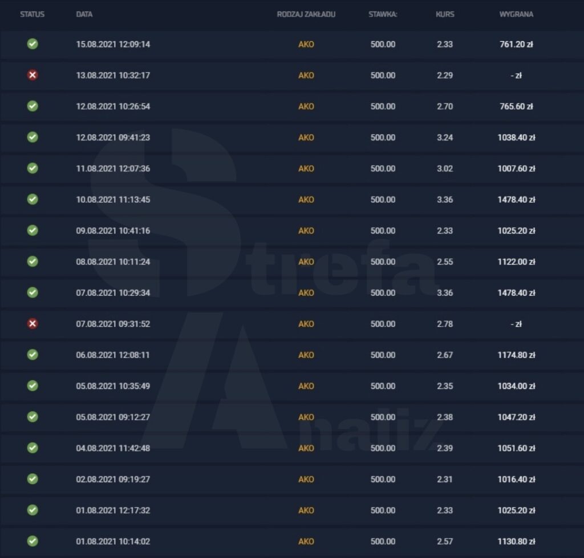Select the winnings value 1034.00 zł
584x558 pixels.
[x=516, y=386]
